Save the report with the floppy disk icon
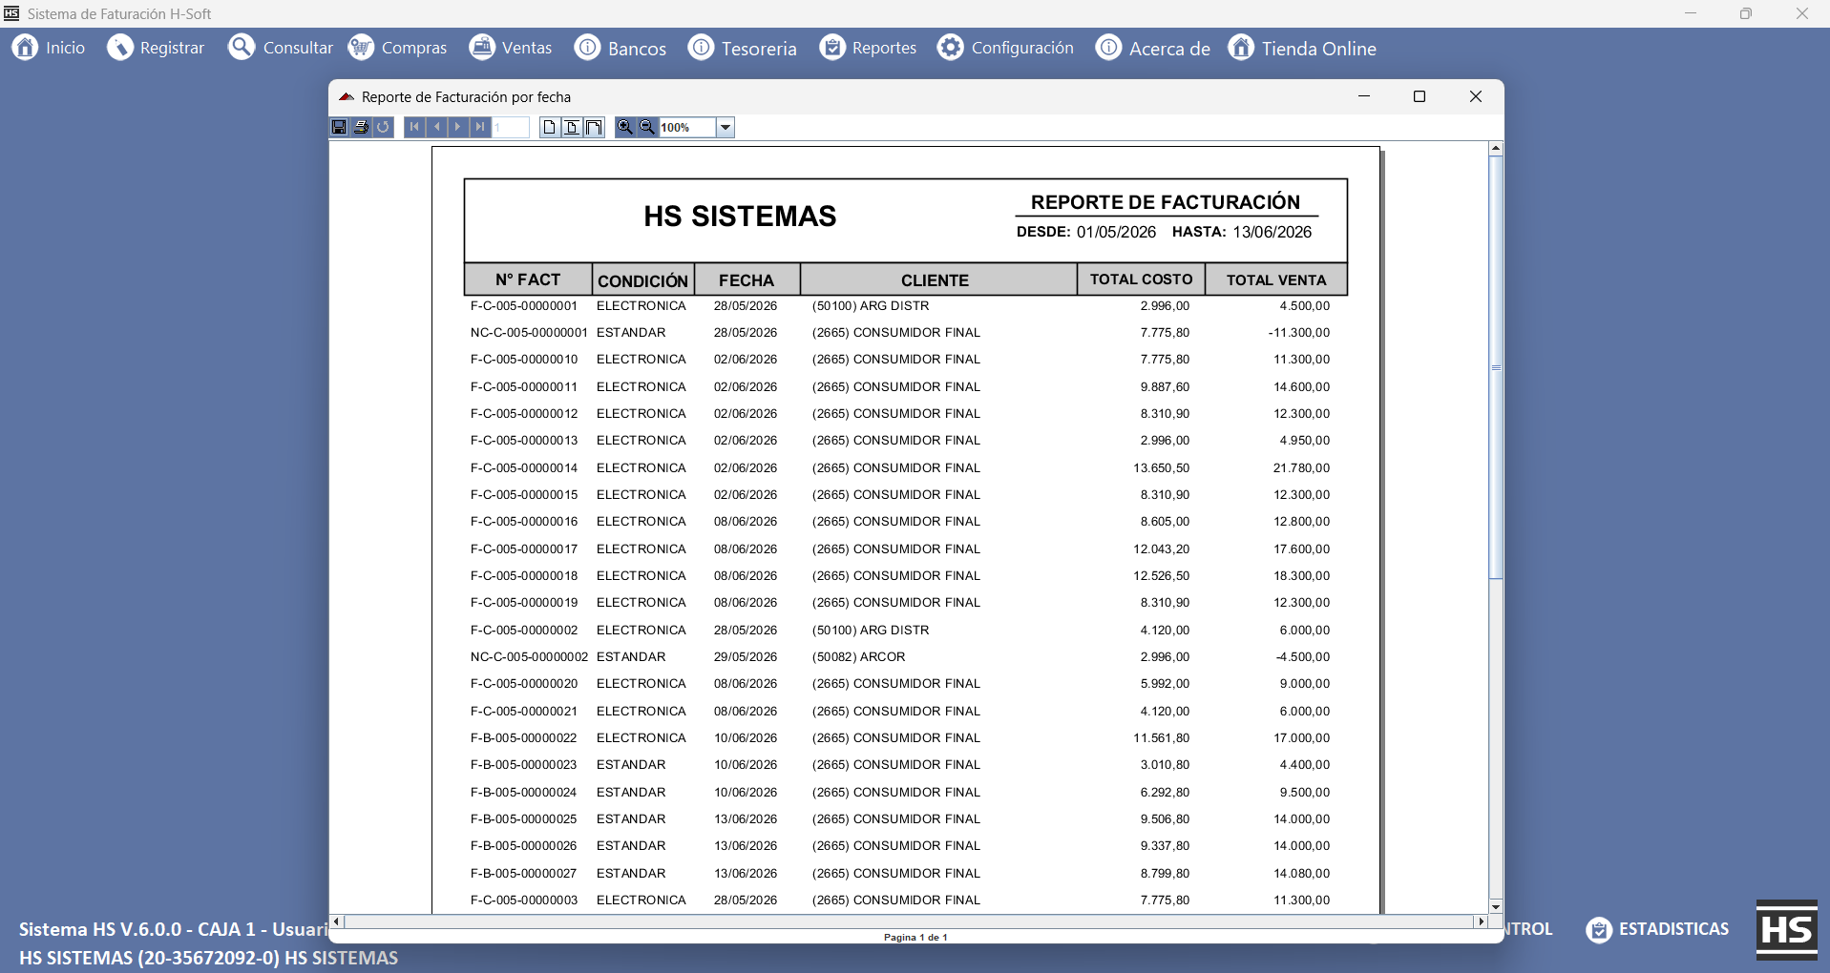 339,127
